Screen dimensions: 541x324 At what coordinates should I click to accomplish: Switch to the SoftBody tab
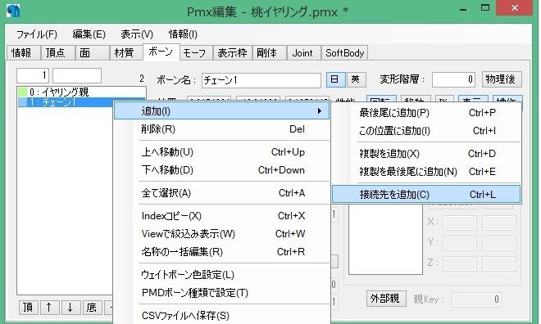click(x=344, y=52)
